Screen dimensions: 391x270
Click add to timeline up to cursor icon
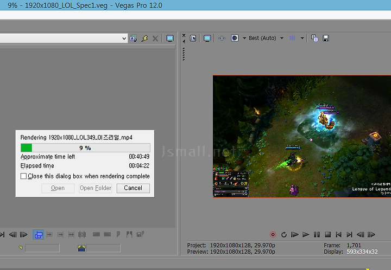tap(60, 234)
